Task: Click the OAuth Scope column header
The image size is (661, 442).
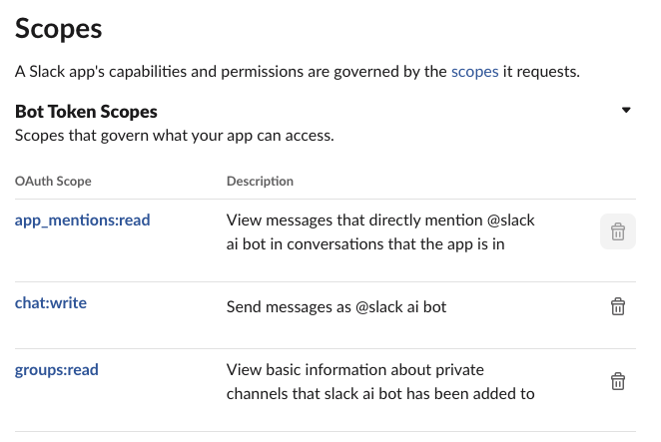Action: pos(53,182)
